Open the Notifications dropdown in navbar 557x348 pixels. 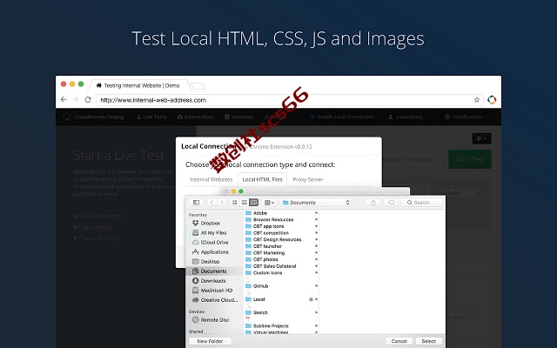(466, 117)
